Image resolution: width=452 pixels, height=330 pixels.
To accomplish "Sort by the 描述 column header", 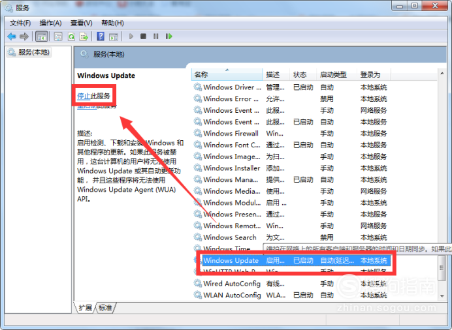I will click(276, 74).
